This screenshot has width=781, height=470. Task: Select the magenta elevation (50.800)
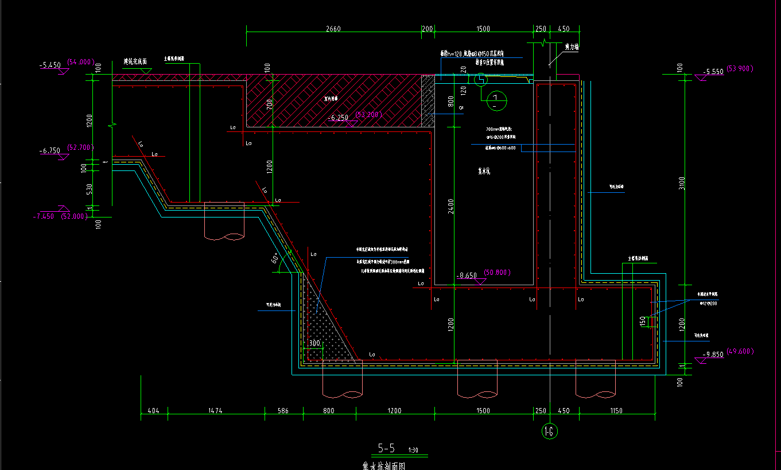click(497, 273)
